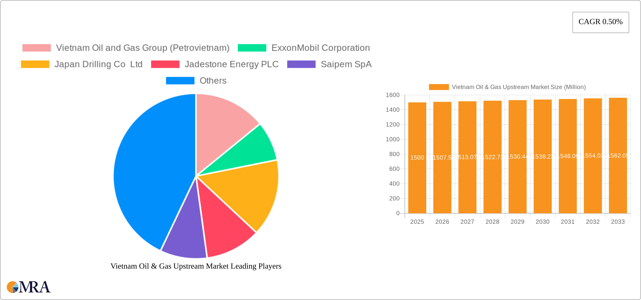Click the 2029 x-axis label
Viewport: 641px width, 300px height.
coord(518,222)
